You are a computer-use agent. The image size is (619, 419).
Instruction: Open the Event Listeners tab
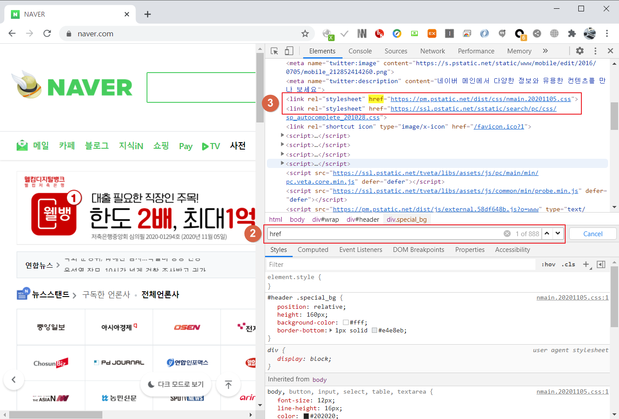[x=360, y=250]
